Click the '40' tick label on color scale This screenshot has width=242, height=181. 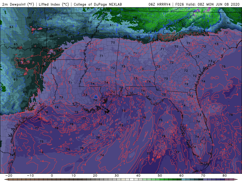pyautogui.click(x=138, y=176)
